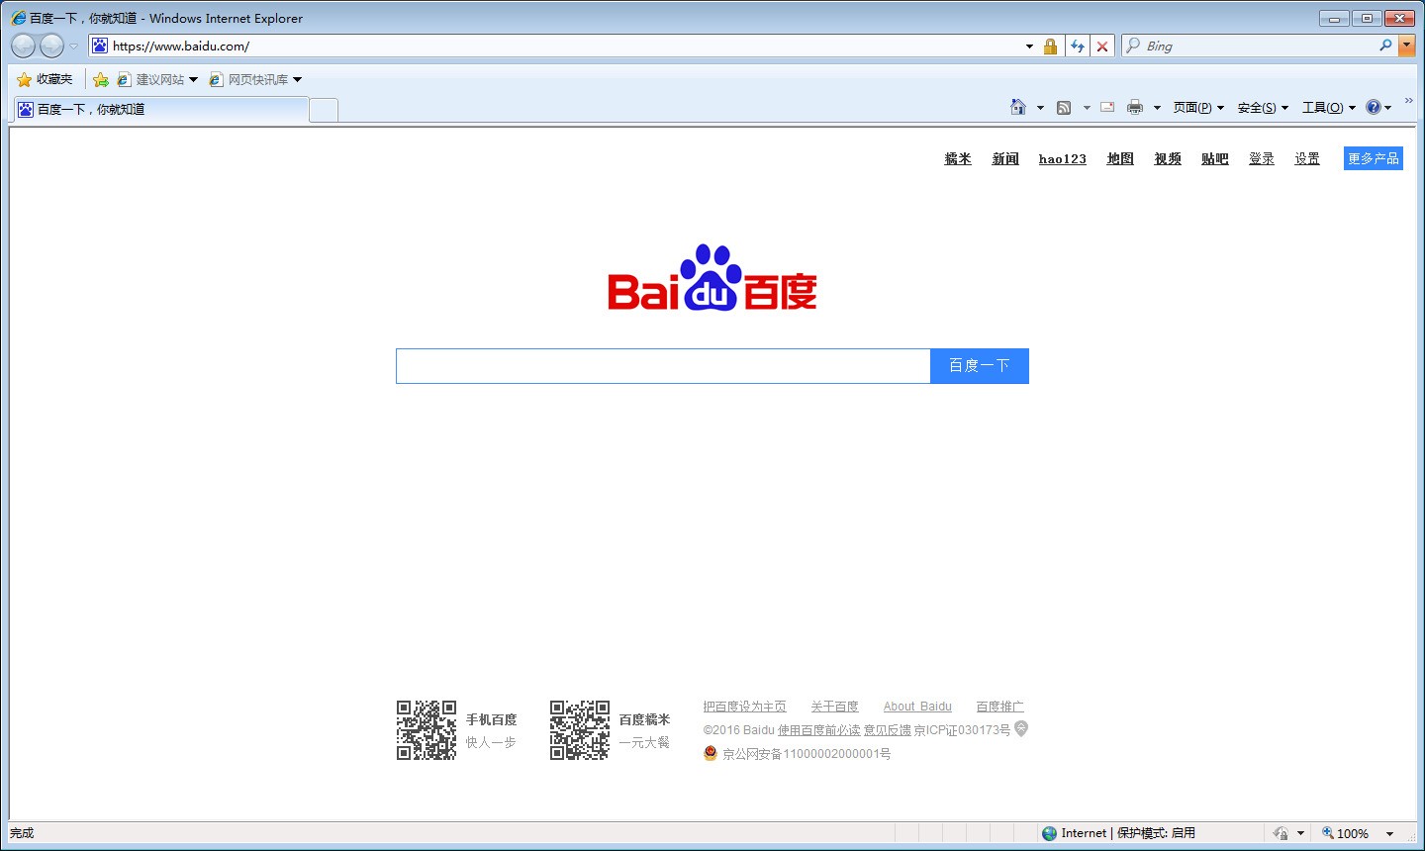Click the Home icon in command bar
This screenshot has width=1425, height=851.
pos(1018,107)
